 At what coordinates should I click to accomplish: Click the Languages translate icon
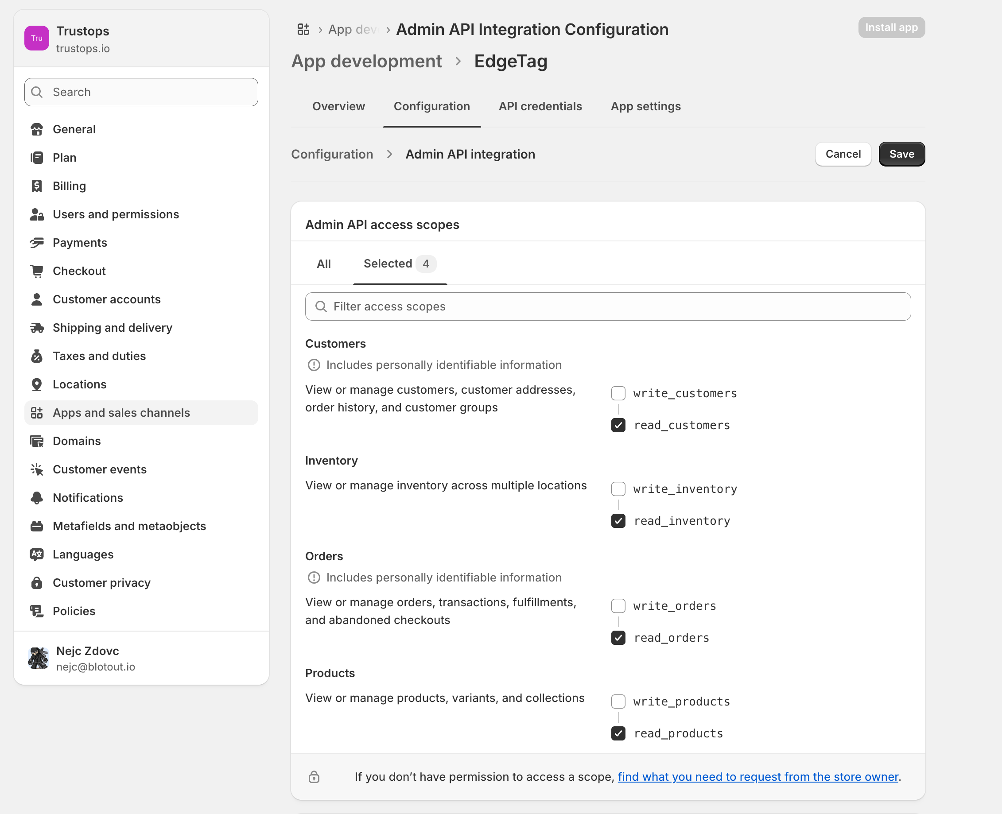tap(37, 554)
